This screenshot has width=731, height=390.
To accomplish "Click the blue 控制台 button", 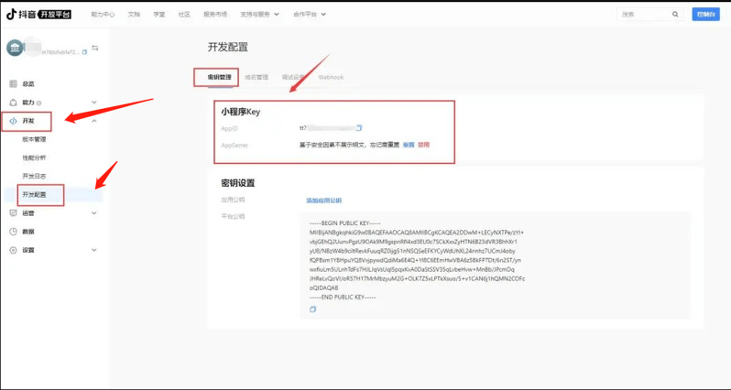I will [706, 15].
